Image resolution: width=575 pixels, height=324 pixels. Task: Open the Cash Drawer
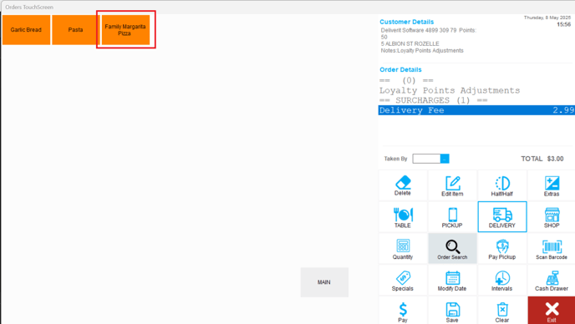552,281
